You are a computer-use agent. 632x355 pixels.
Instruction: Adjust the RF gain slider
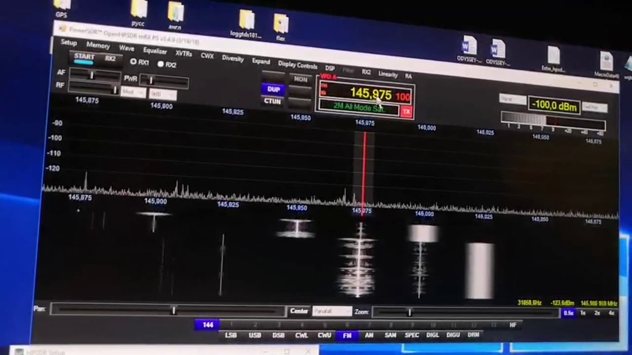click(94, 89)
